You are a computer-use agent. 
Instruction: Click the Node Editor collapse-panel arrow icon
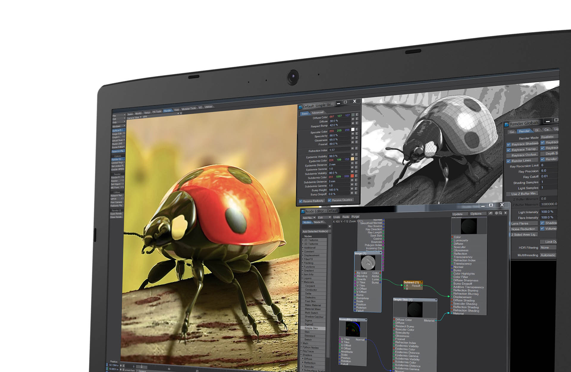click(x=506, y=213)
